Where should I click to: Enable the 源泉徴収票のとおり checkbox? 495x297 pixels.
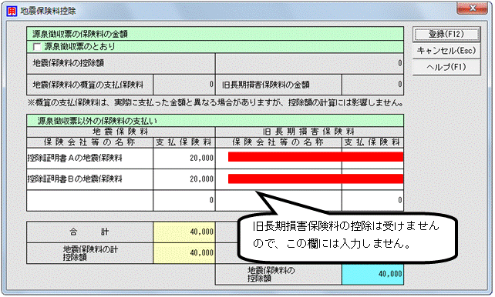37,47
